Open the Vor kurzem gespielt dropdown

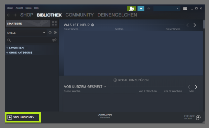pyautogui.click(x=105, y=87)
